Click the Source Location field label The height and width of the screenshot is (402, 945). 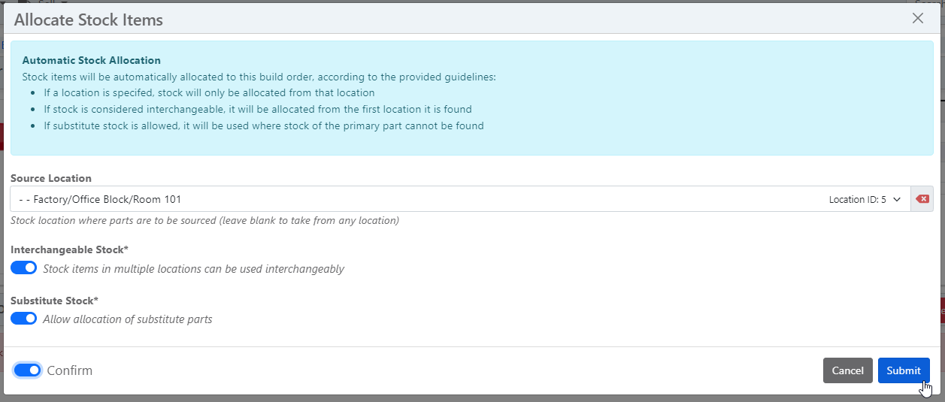(51, 179)
